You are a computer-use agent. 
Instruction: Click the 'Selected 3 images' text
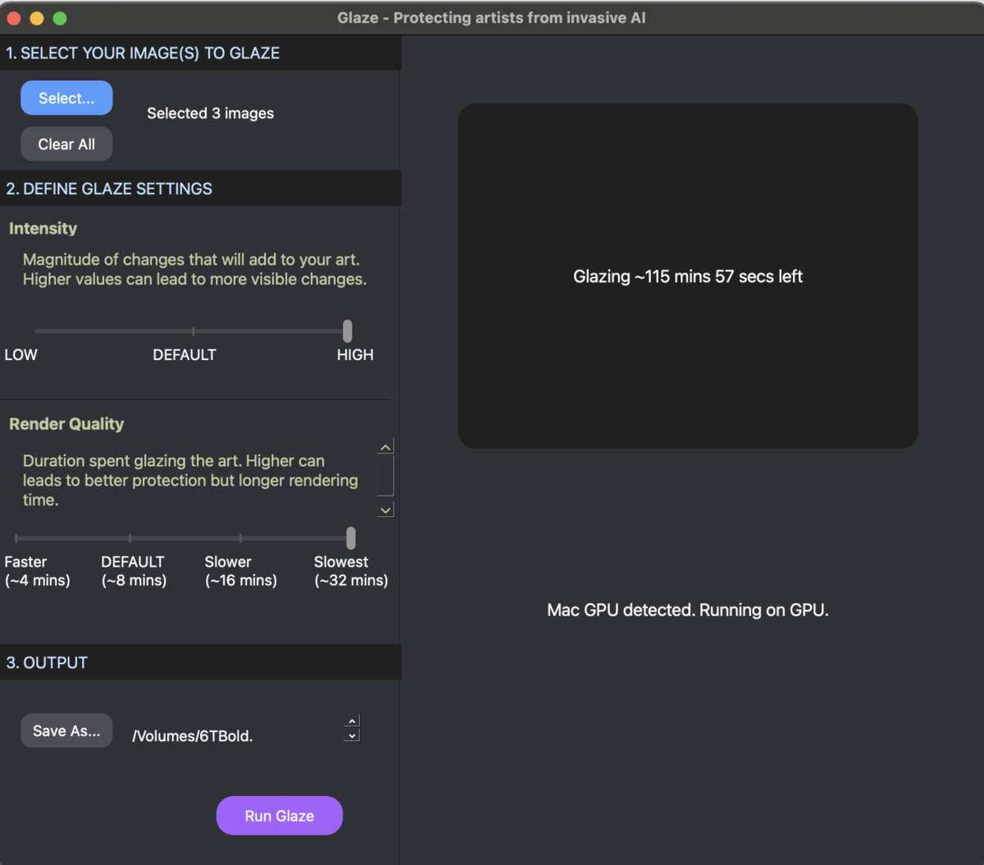click(x=211, y=113)
